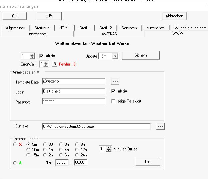Open the Update interval dropdown
The image size is (208, 179).
click(x=115, y=56)
